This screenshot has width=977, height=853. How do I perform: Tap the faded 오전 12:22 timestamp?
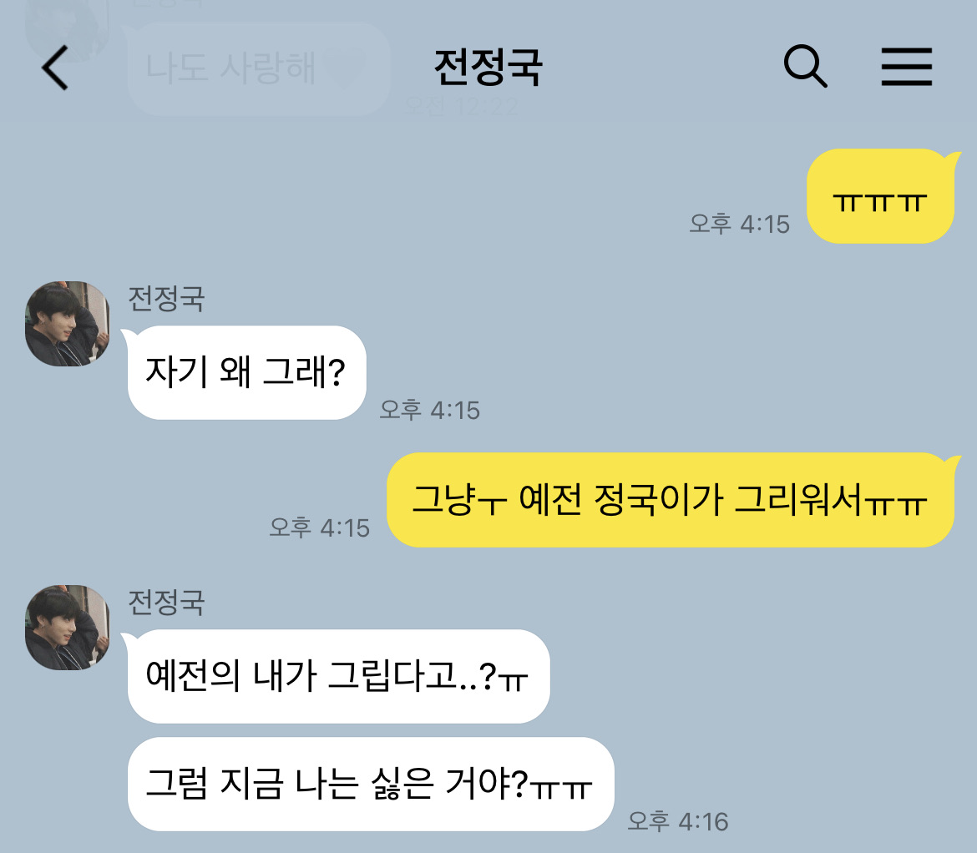(461, 107)
